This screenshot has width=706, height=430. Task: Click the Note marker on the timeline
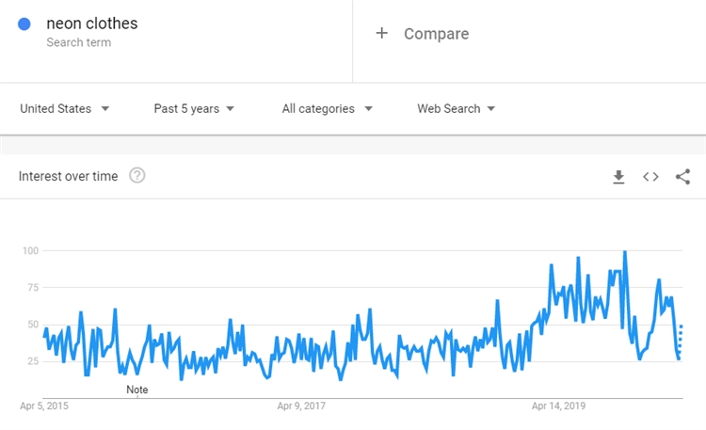tap(137, 390)
